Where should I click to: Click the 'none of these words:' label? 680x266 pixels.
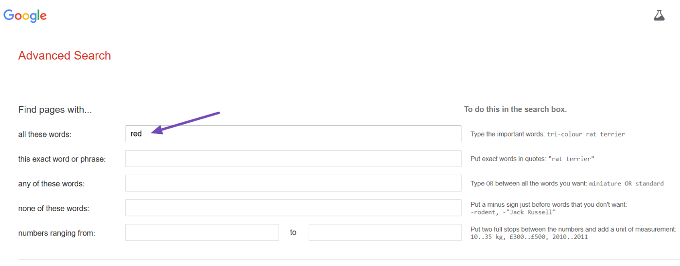click(x=53, y=209)
